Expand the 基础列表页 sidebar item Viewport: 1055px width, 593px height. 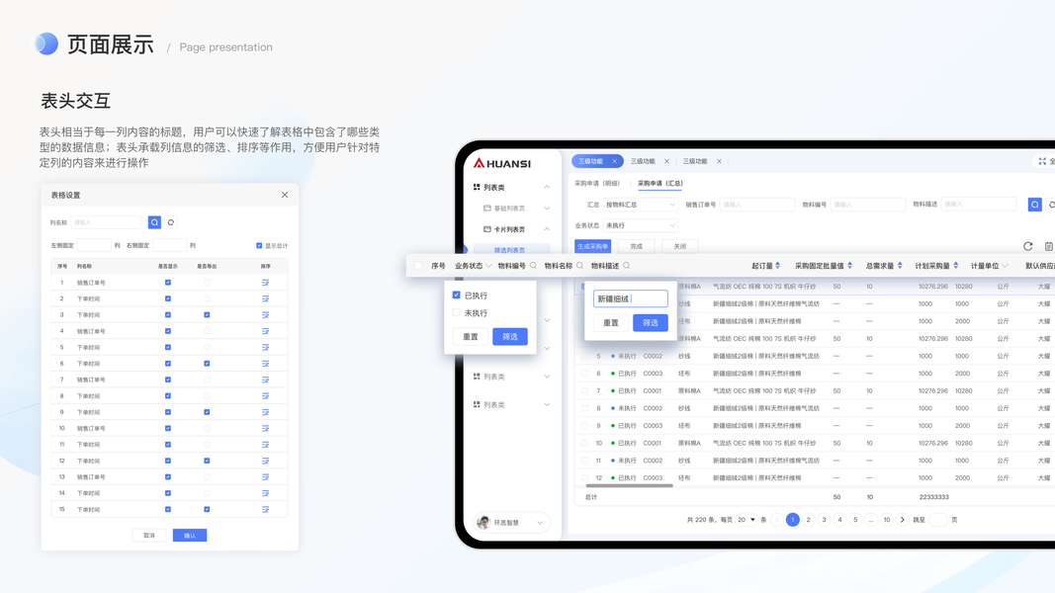547,209
